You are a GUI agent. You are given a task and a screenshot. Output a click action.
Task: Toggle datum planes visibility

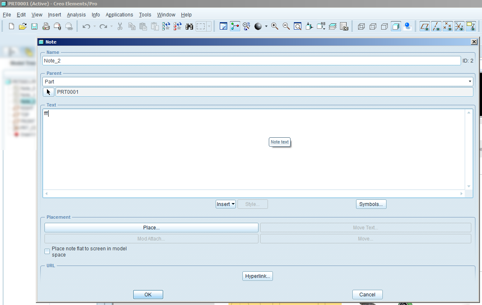(425, 26)
